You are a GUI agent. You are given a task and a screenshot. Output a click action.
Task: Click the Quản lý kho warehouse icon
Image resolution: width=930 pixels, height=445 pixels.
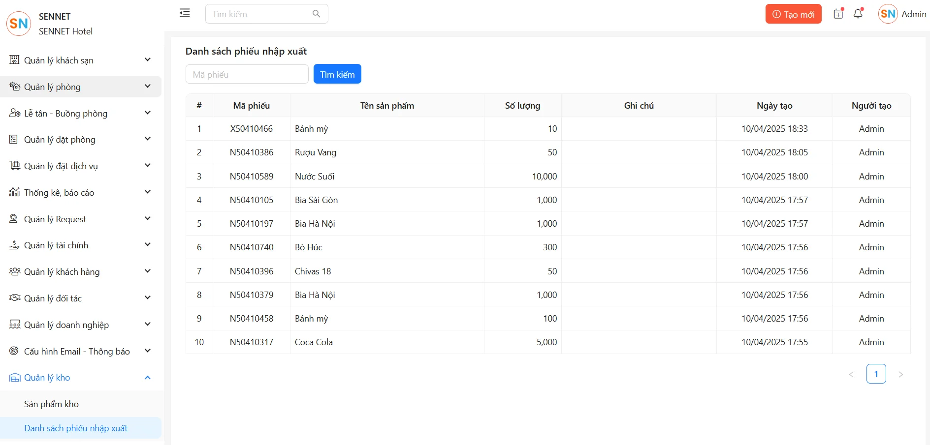[15, 378]
